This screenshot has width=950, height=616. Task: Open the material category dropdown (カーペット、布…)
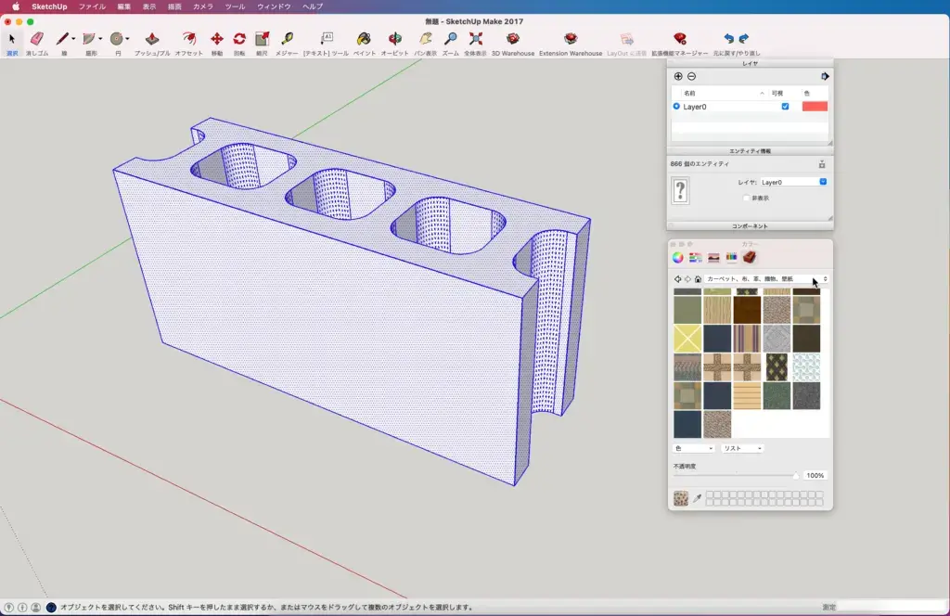766,279
